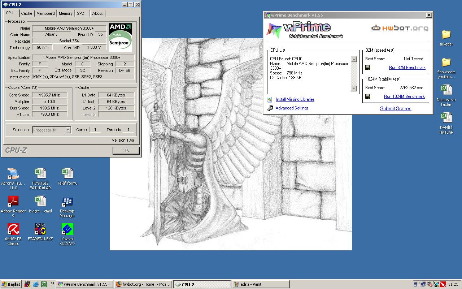462x289 pixels.
Task: Click the HT Link value 798.3 MHz
Action: point(49,114)
